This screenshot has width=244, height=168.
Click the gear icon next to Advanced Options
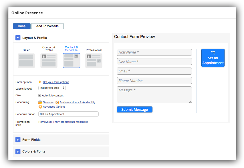[40, 106]
